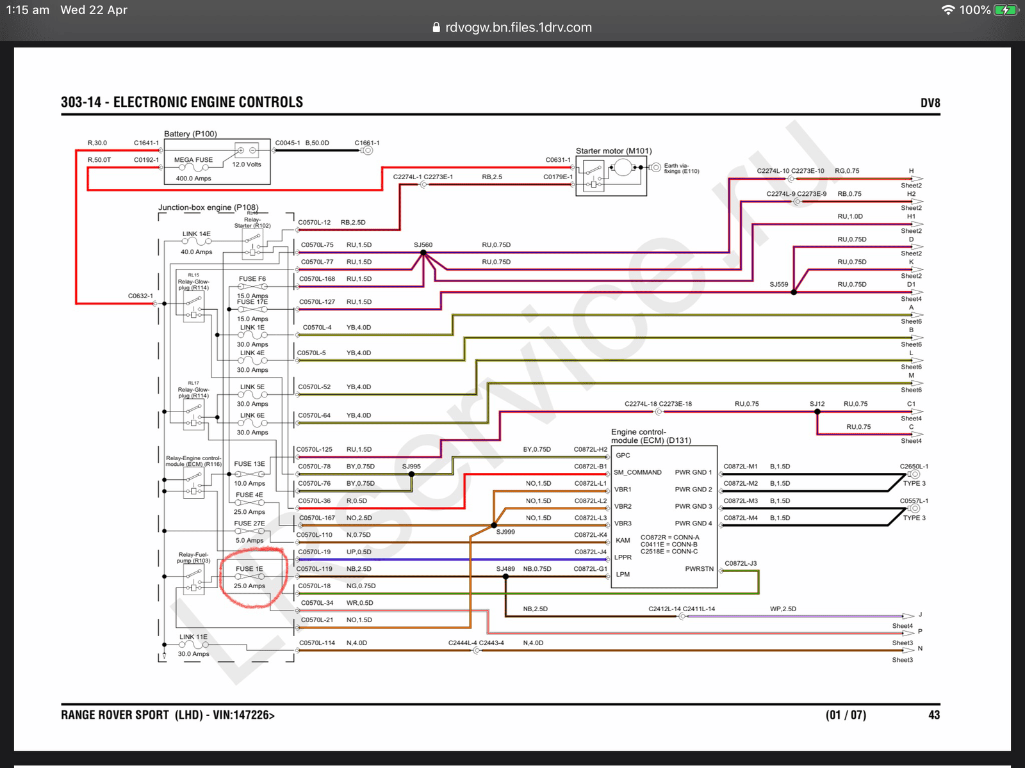Tap the LINK 5E label

click(x=252, y=387)
